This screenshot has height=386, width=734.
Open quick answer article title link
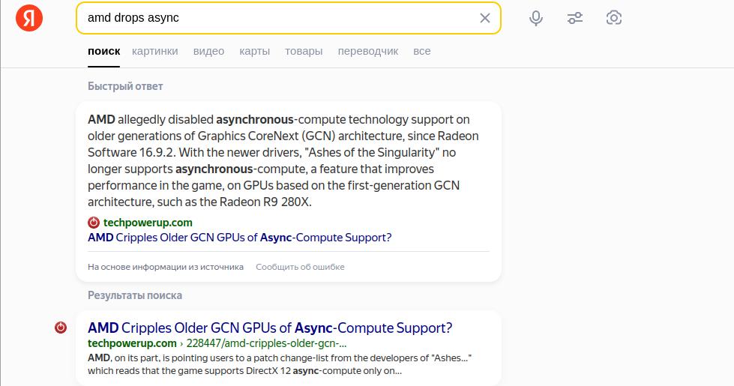240,238
